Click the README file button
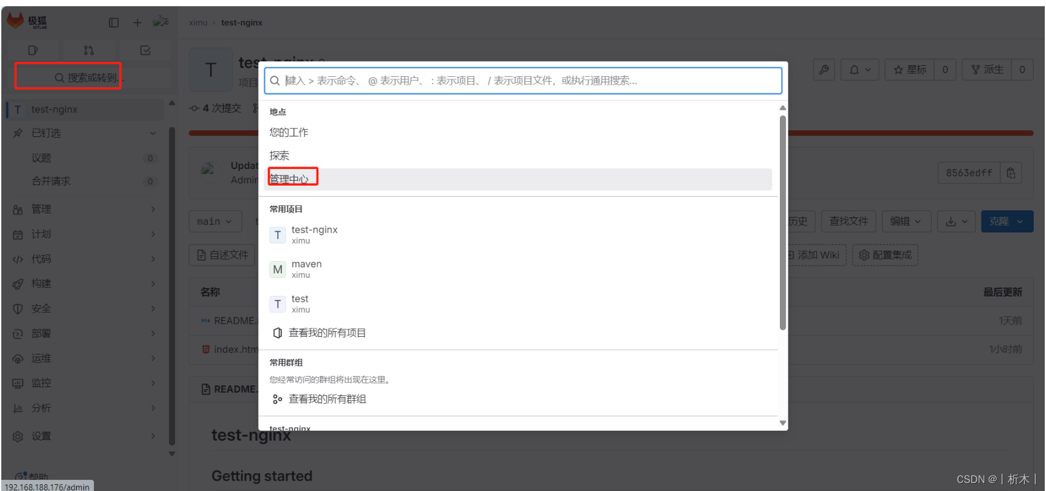Image resolution: width=1046 pixels, height=491 pixels. (222, 255)
